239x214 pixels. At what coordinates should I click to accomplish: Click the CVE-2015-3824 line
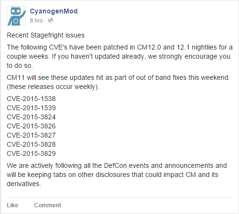point(31,117)
